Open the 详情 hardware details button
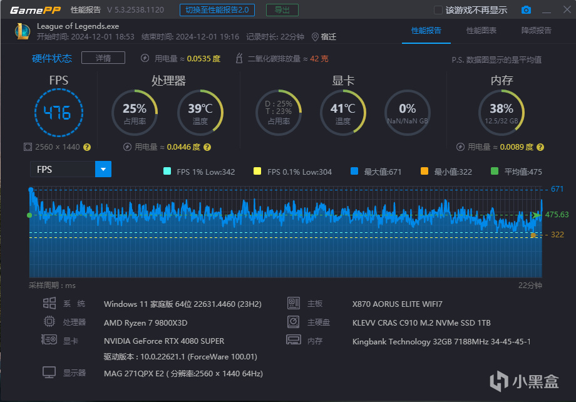This screenshot has width=576, height=402. pyautogui.click(x=103, y=58)
